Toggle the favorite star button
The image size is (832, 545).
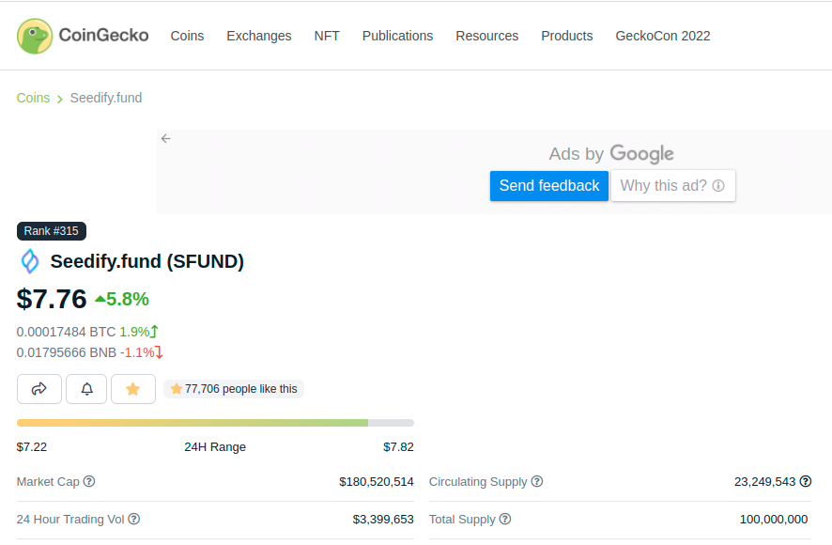[x=133, y=389]
